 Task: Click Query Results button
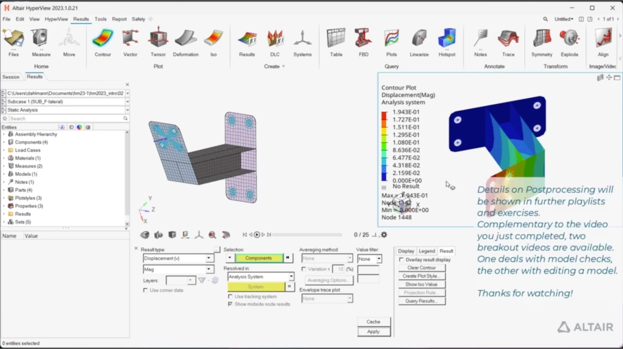(x=422, y=301)
